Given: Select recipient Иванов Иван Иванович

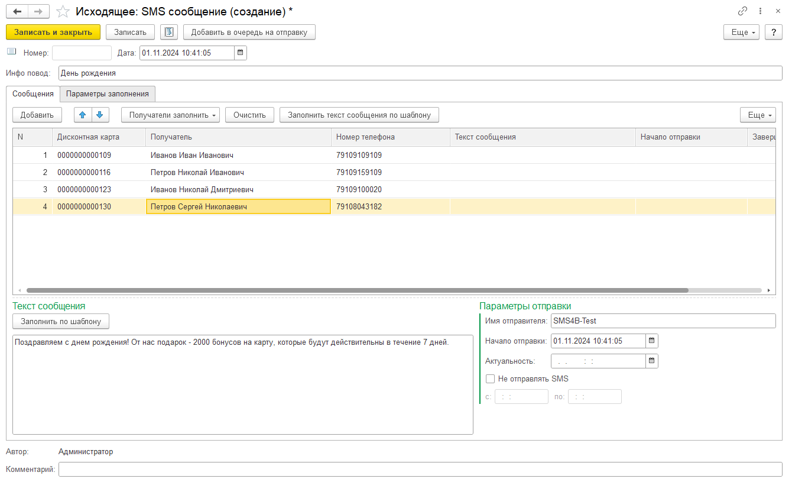Looking at the screenshot, I should 192,156.
